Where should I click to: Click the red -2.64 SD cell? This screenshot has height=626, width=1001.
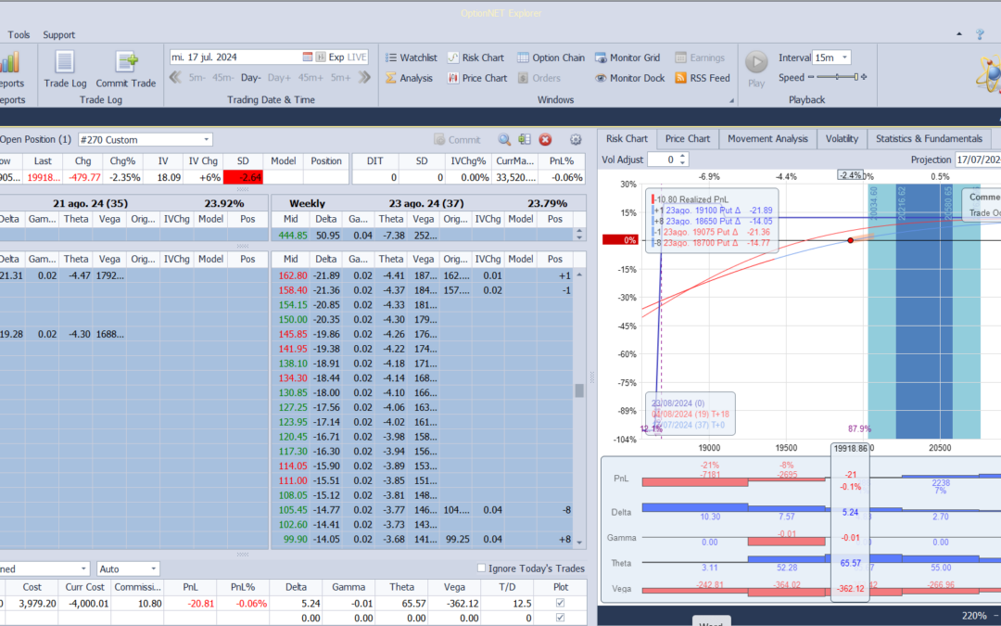coord(243,177)
